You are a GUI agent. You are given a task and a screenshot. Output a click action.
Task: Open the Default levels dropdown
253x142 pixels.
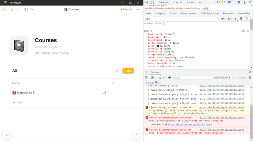pyautogui.click(x=222, y=78)
